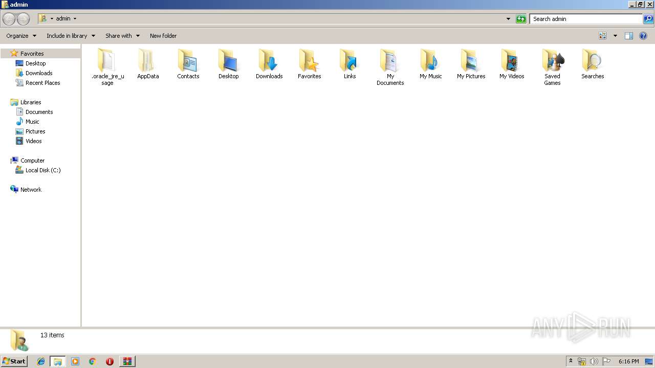The height and width of the screenshot is (368, 655).
Task: Open Pictures library in navigation pane
Action: [x=35, y=131]
